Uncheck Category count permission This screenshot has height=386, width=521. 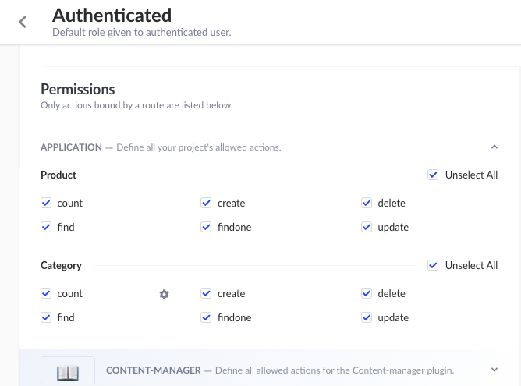[46, 294]
